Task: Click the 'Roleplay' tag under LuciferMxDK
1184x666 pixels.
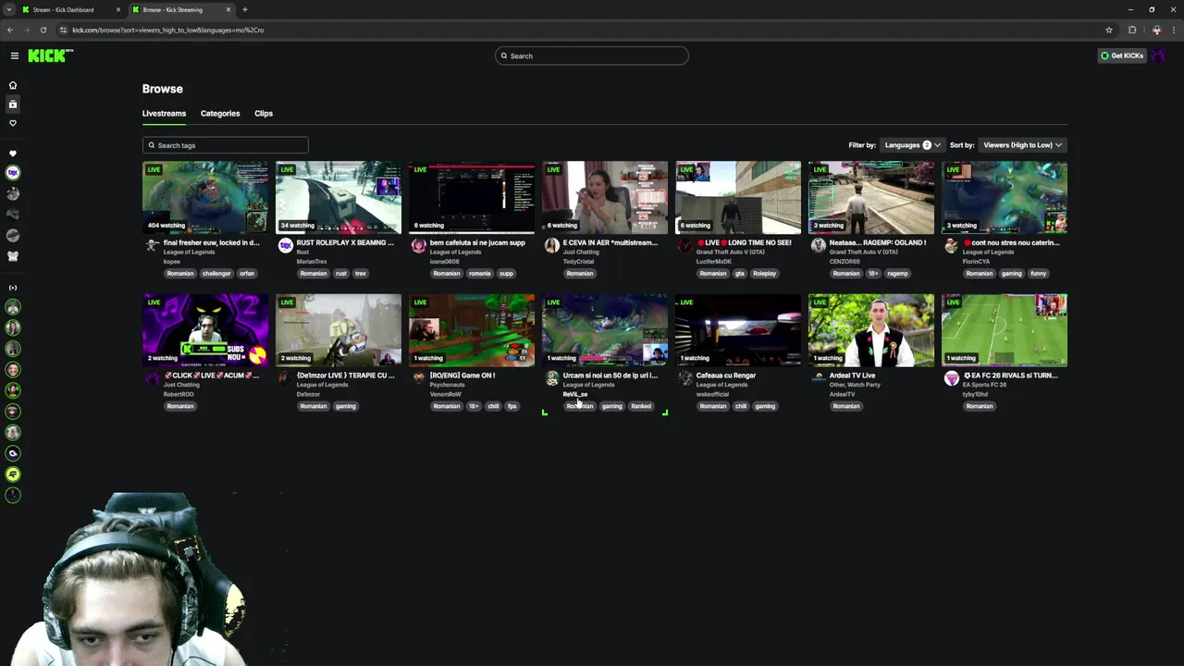Action: 764,274
